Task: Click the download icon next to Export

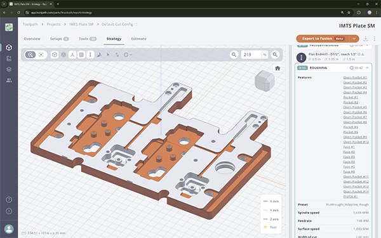Action: [x=366, y=39]
